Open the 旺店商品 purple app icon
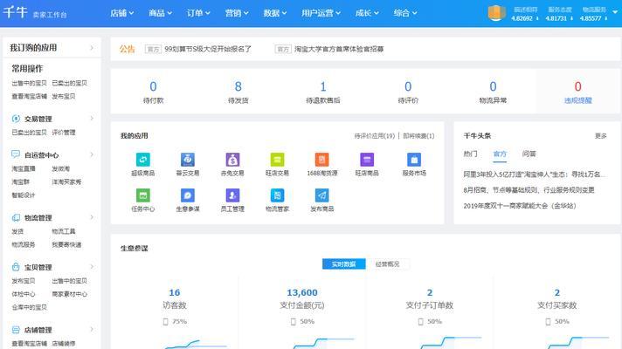Viewport: 622px width, 349px height. coord(367,160)
